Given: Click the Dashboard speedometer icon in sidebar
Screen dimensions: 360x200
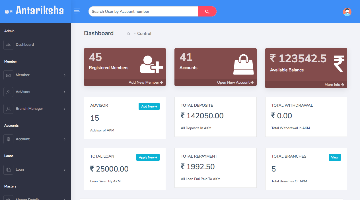Looking at the screenshot, I should pos(8,45).
